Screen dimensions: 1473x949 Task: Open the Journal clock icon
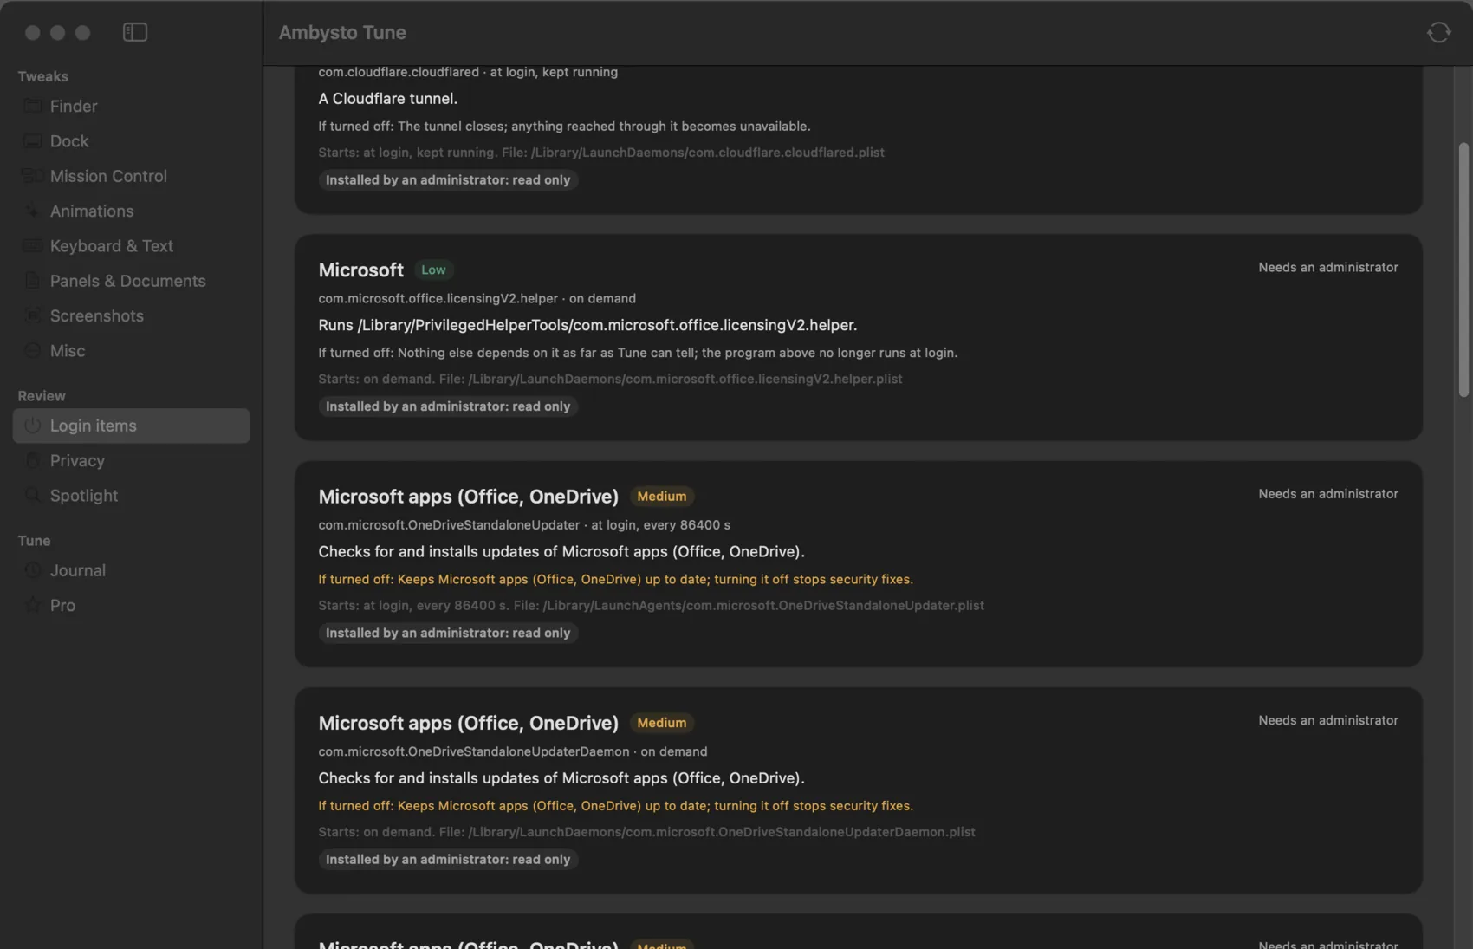point(32,570)
